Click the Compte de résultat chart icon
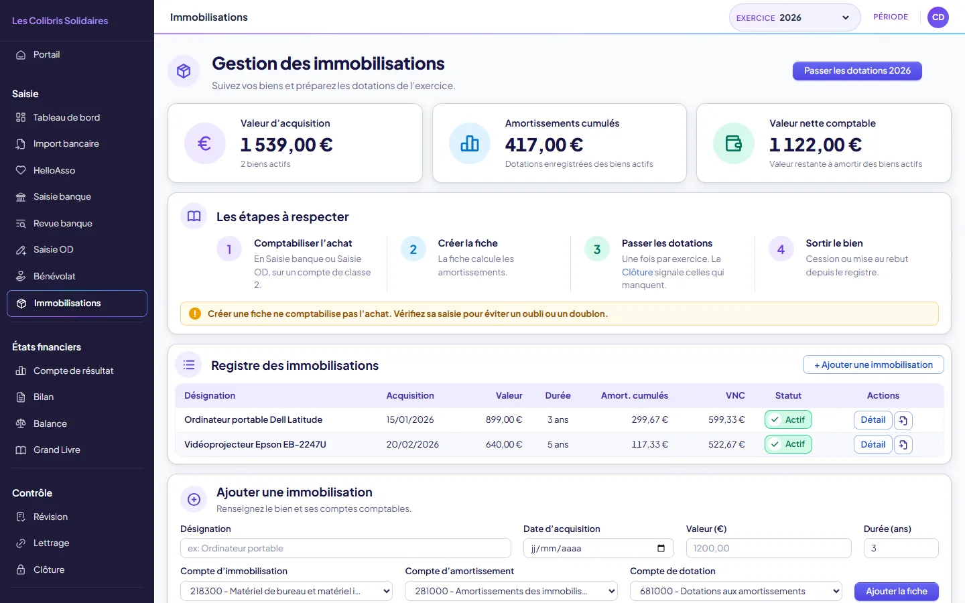 pos(21,371)
